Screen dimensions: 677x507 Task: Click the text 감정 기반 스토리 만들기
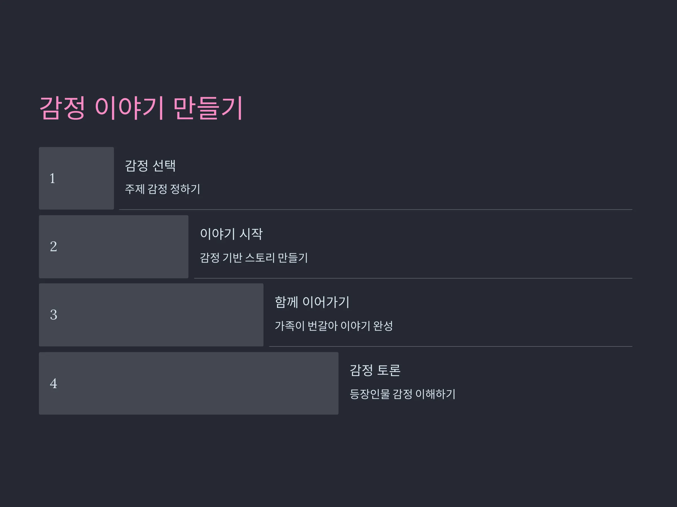pos(254,258)
